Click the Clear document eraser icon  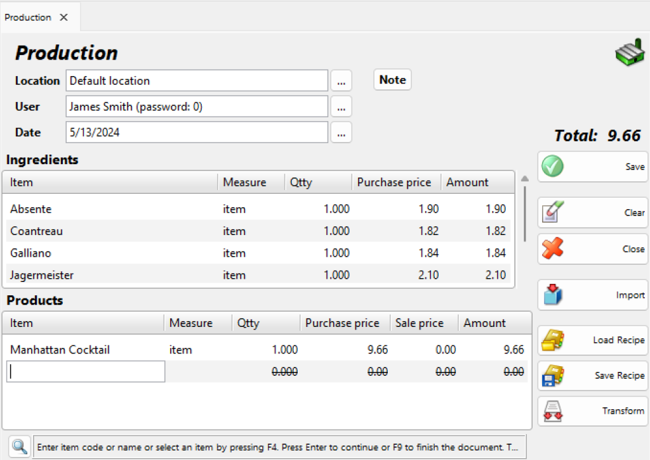[553, 213]
